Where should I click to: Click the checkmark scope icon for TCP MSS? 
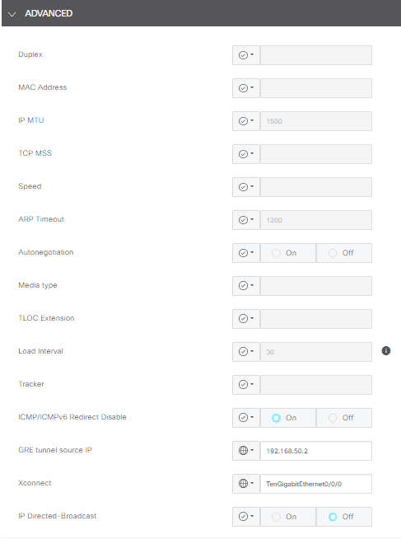coord(243,153)
